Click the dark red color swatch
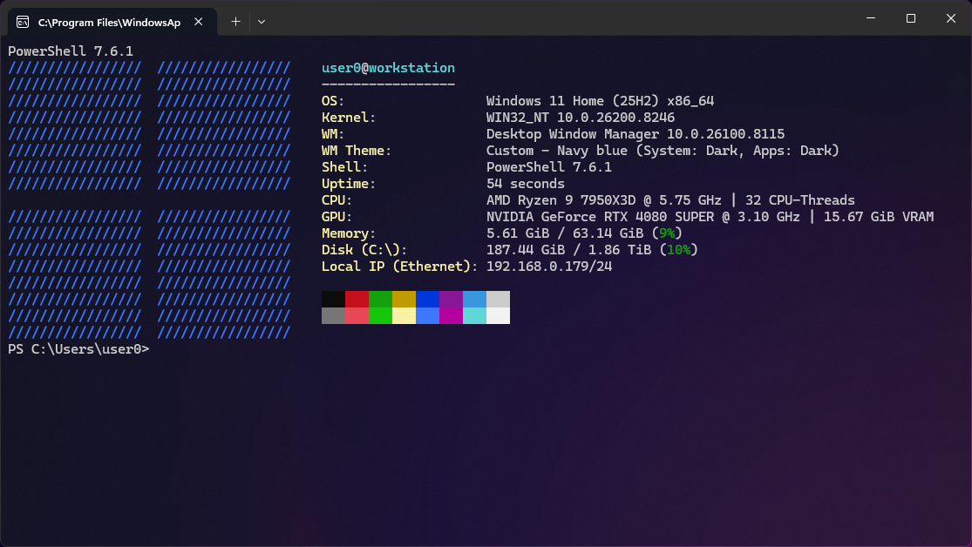The height and width of the screenshot is (547, 972). 357,300
